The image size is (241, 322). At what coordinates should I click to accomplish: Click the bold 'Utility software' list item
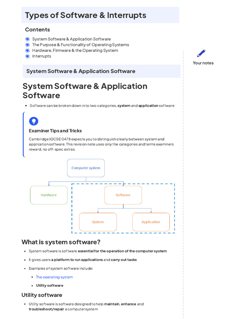(50, 286)
